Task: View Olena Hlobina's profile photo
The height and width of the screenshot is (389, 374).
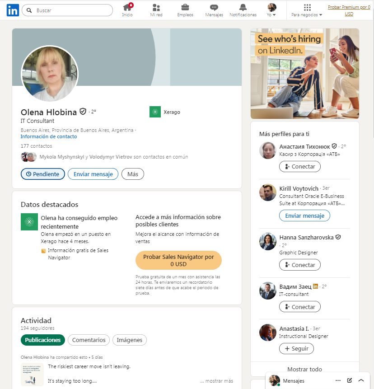Action: click(x=50, y=74)
